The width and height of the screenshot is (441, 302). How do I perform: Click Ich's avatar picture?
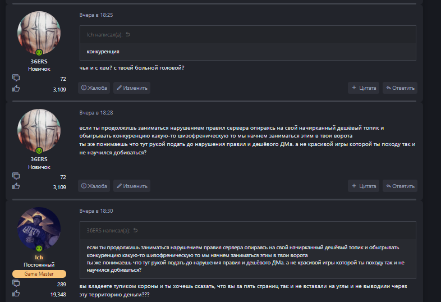[x=39, y=228]
